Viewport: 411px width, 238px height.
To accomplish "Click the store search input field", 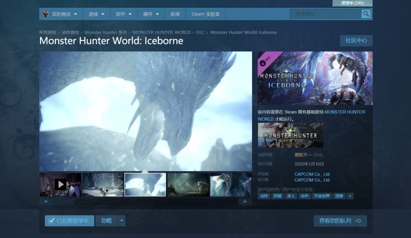I will click(x=326, y=14).
